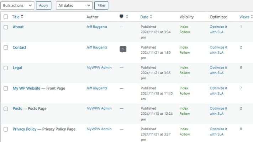
Task: Check the box for the About page
Action: (6, 27)
